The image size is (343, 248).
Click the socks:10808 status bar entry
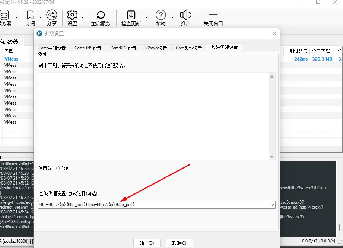[16, 241]
